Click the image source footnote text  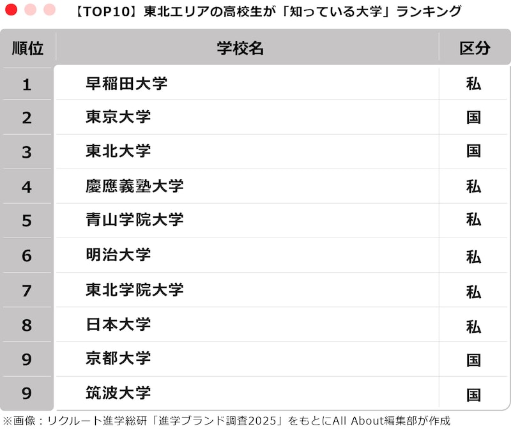point(227,421)
